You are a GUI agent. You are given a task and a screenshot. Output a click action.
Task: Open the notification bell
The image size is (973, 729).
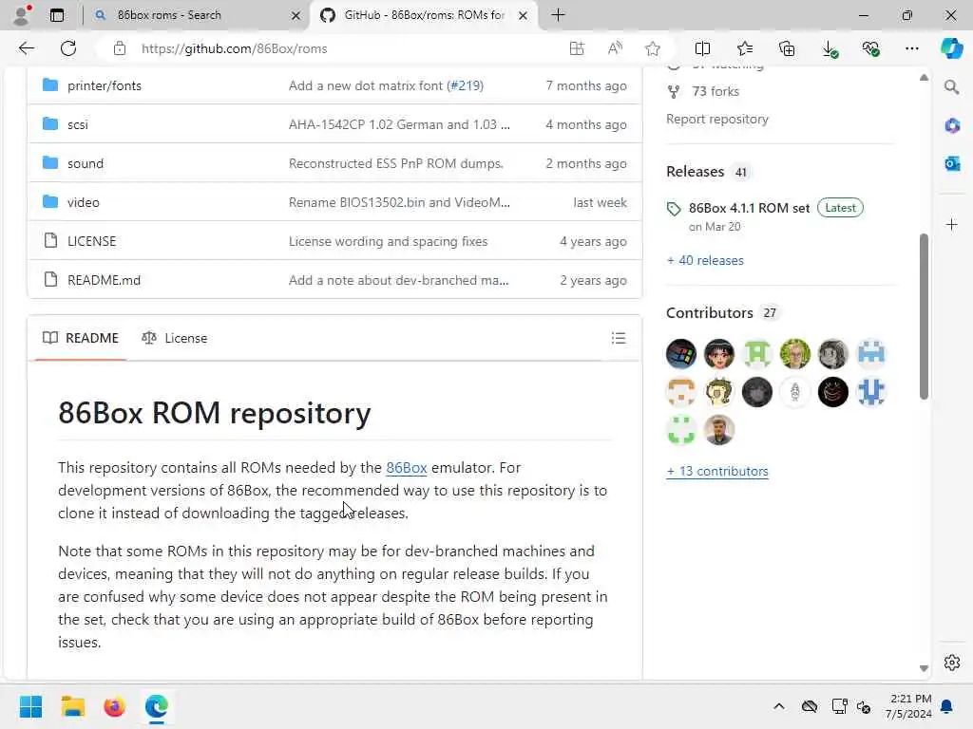click(947, 706)
